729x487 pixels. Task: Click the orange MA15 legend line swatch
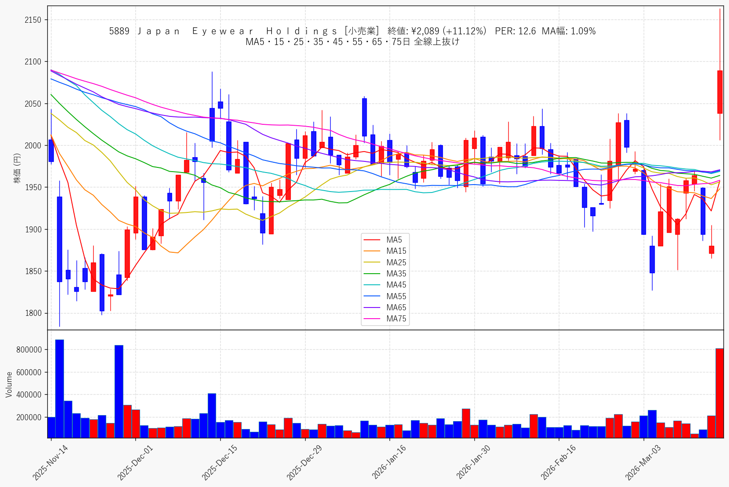pos(372,251)
